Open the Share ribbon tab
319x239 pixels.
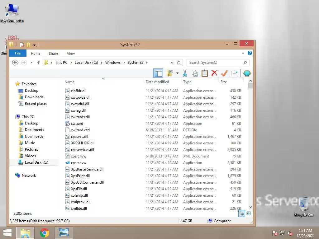53,54
